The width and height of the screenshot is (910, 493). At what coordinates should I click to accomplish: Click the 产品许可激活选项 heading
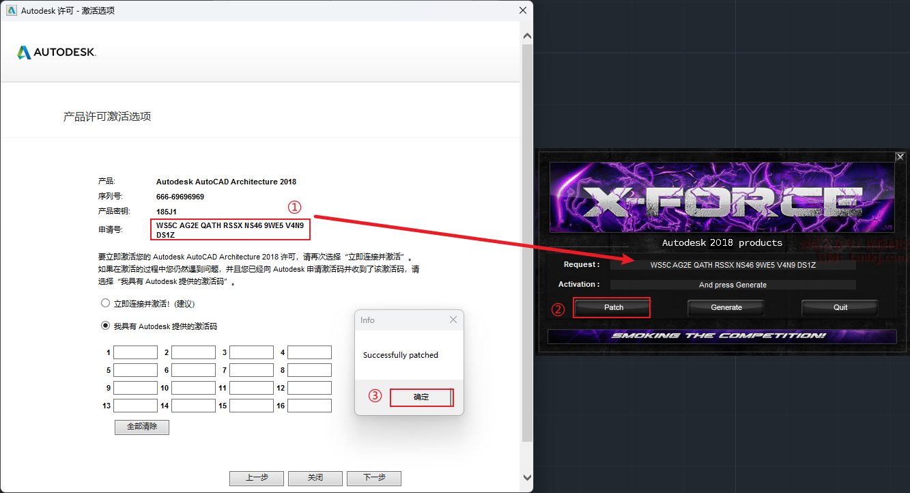107,117
